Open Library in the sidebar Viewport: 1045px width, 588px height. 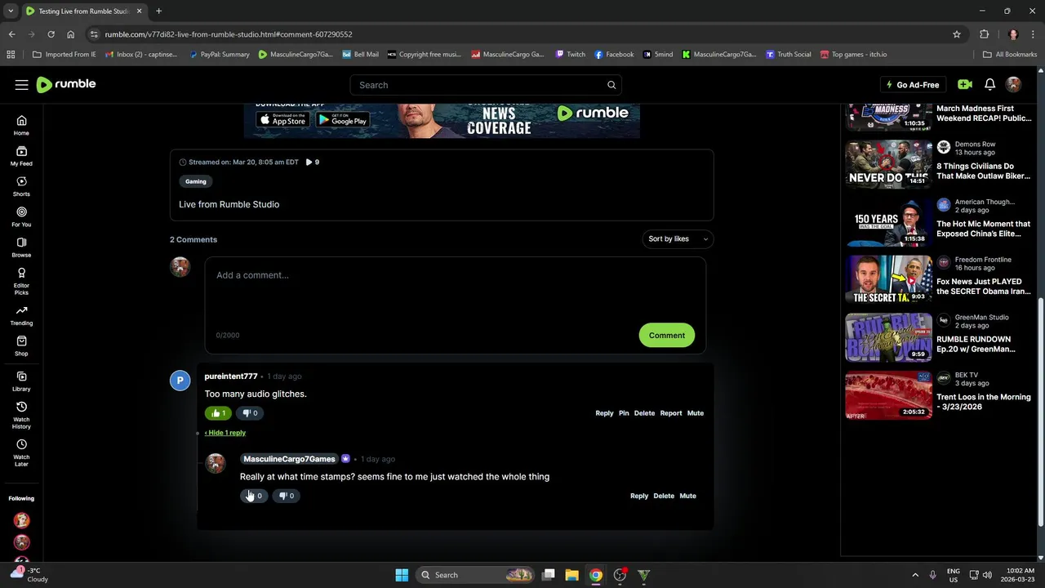21,381
